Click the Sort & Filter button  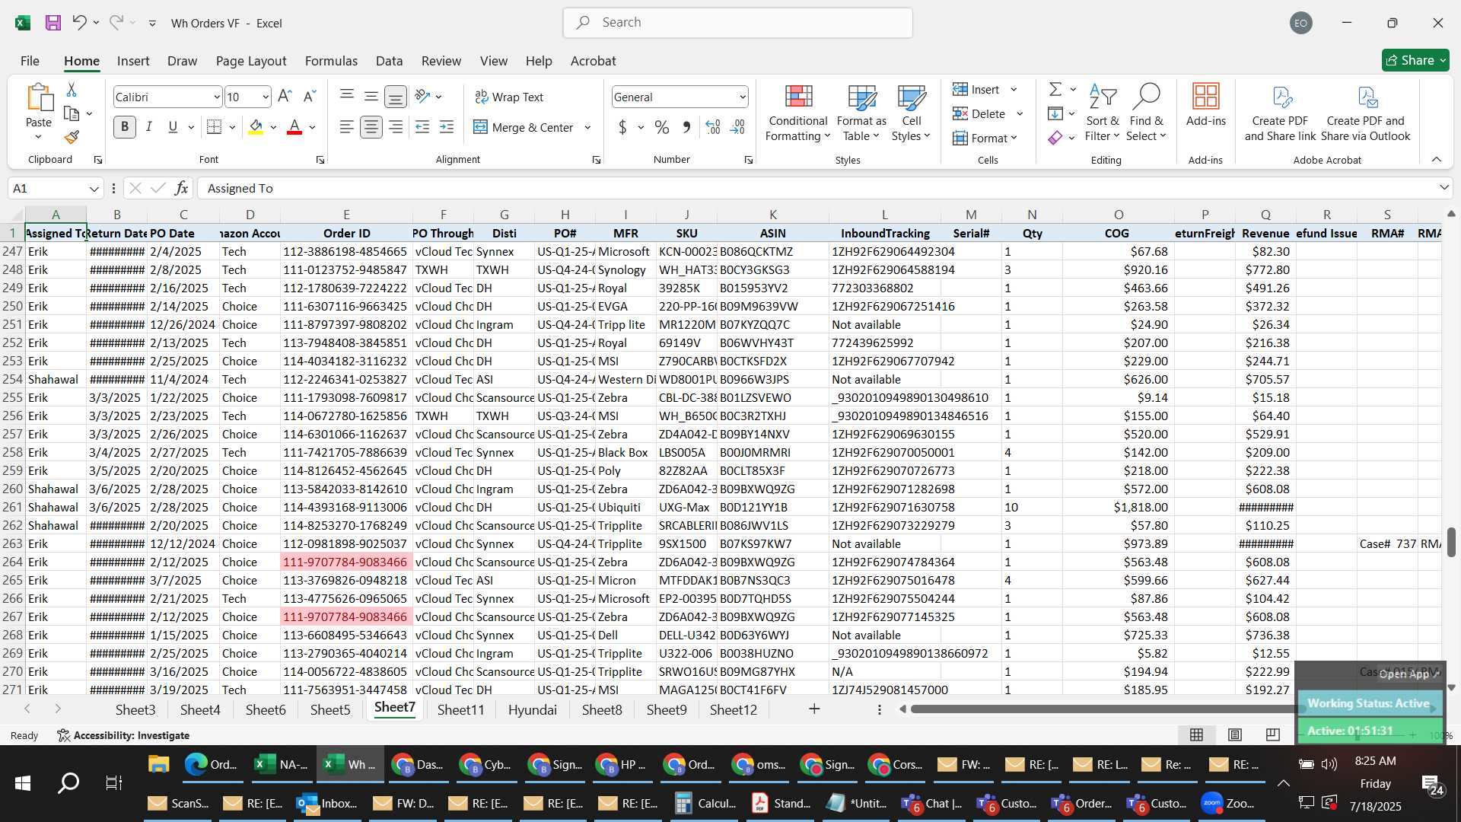point(1103,113)
